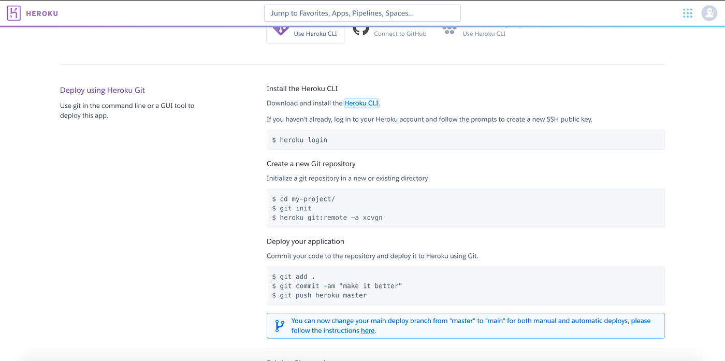Click the Deploy using Heroku Git heading
This screenshot has height=361, width=725.
click(102, 90)
